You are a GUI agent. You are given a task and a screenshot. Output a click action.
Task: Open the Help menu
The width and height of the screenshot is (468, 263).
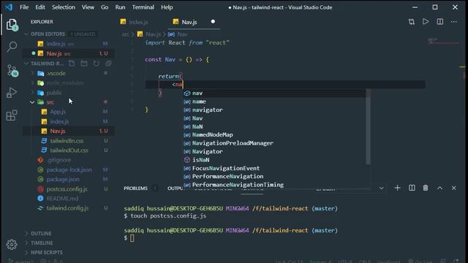(167, 7)
